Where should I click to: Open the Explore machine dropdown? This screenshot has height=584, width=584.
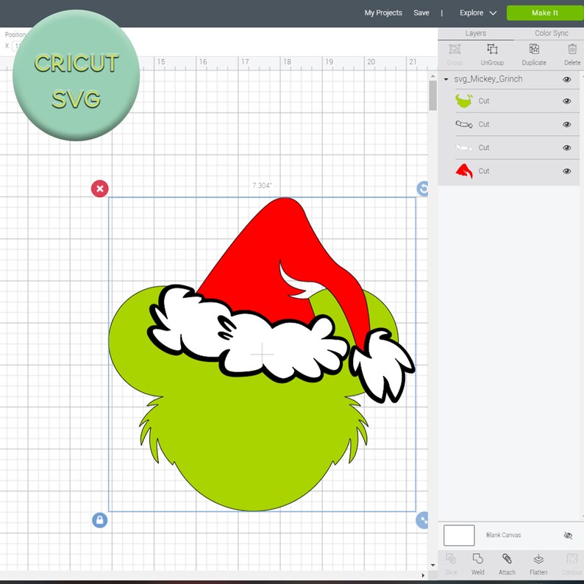(478, 13)
